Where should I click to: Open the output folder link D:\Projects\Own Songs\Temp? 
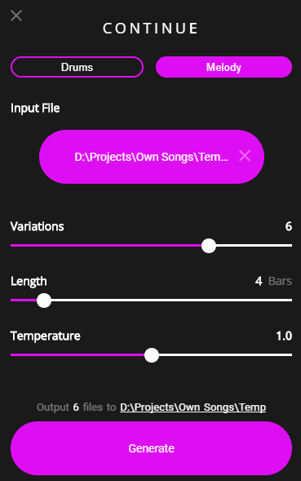(193, 408)
